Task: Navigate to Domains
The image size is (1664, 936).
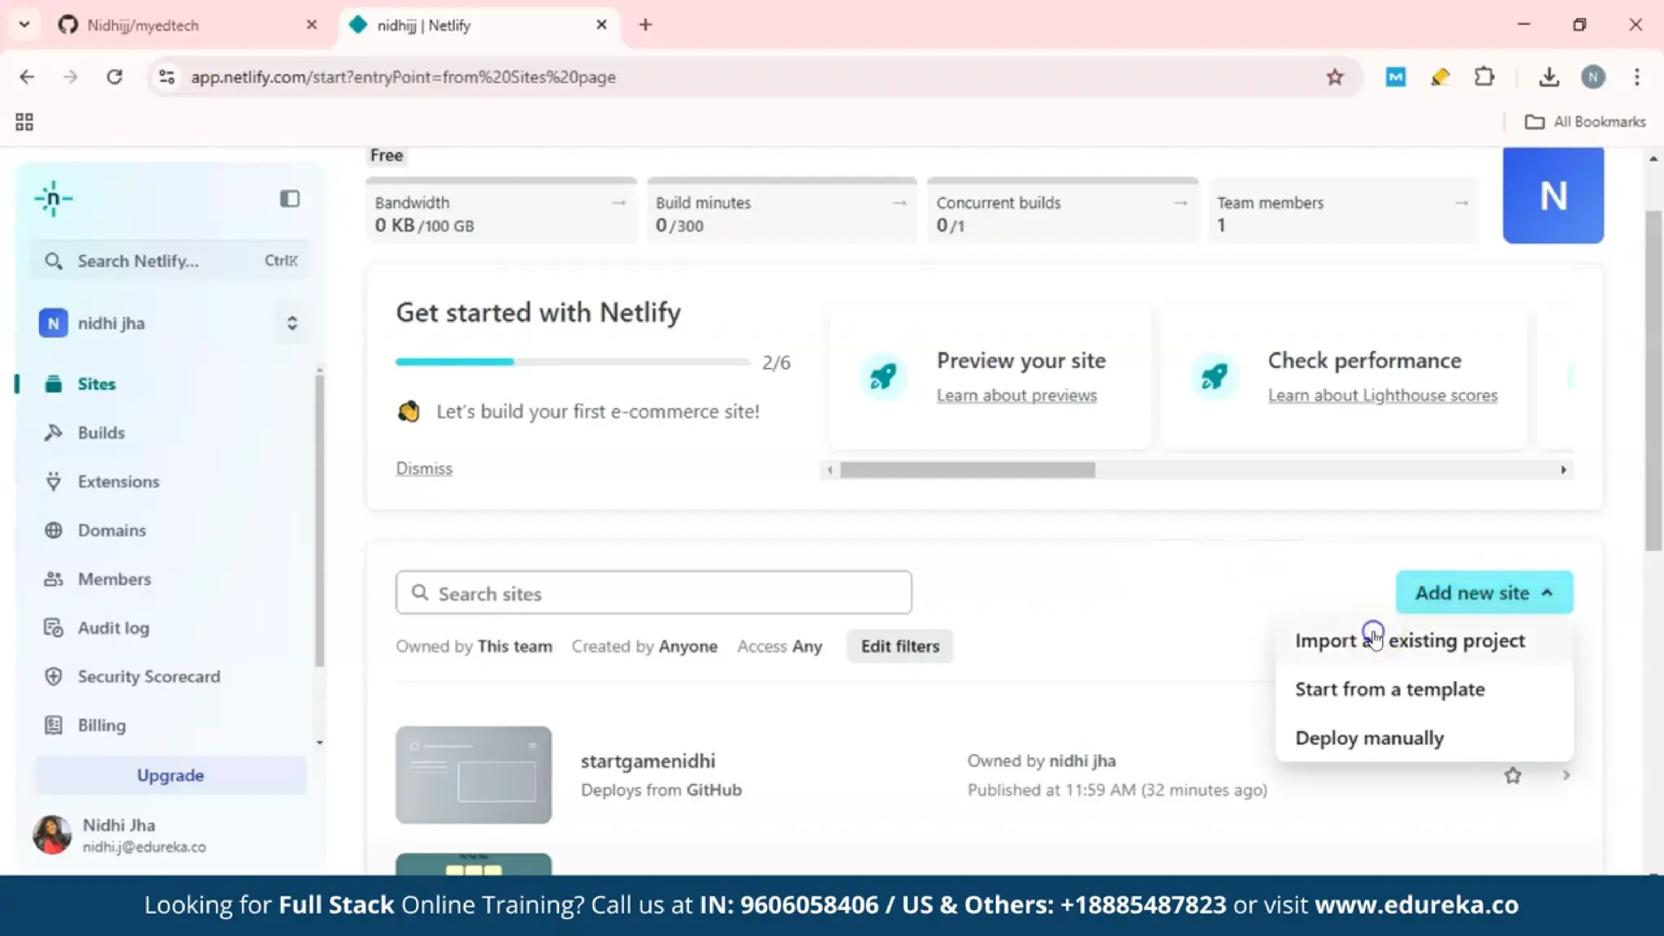Action: click(111, 530)
